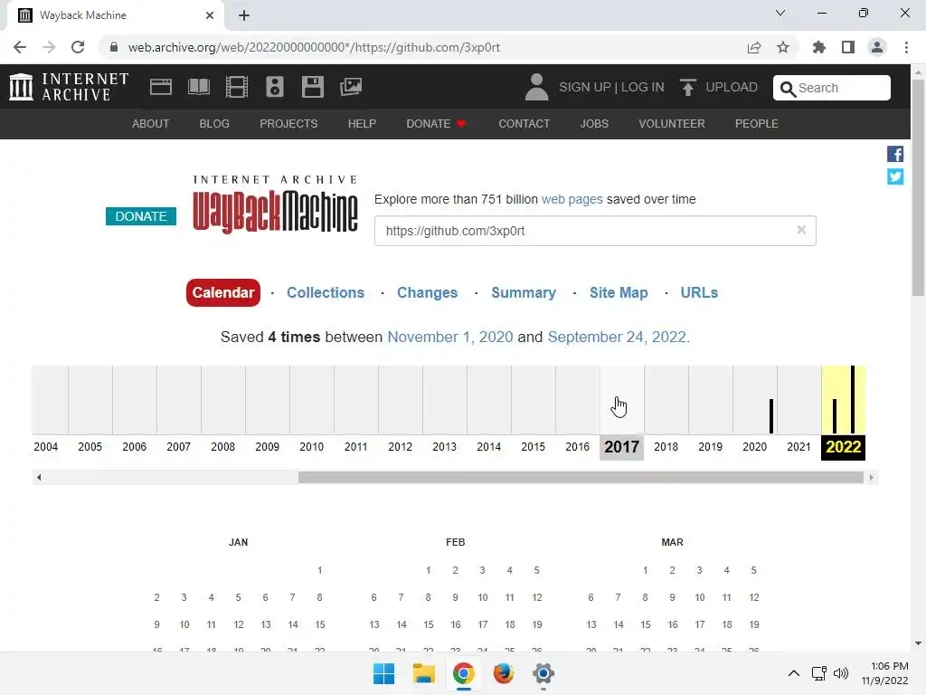
Task: Open the Web archive icon
Action: [161, 87]
